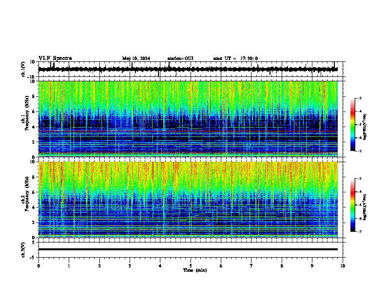Viewport: 386px width, 298px height.
Task: Click the ch.1 color scale bar
Action: pos(353,125)
